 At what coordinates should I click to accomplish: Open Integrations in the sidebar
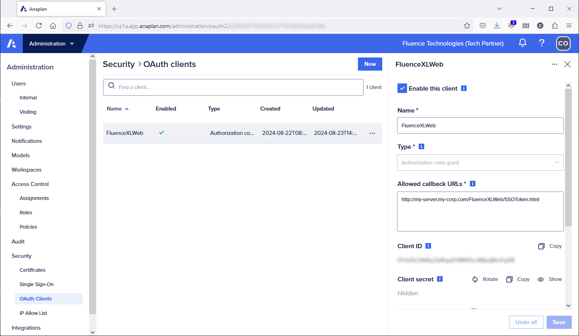(x=26, y=328)
